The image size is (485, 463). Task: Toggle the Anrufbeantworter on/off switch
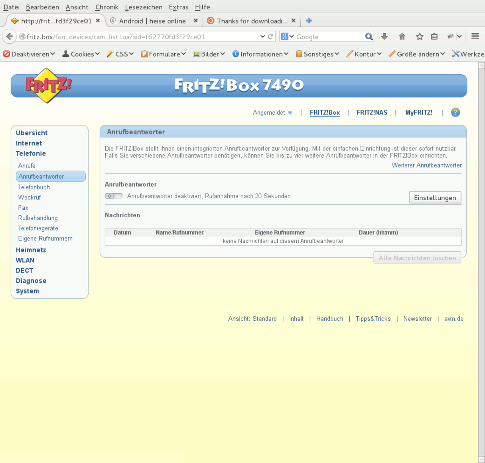point(114,196)
